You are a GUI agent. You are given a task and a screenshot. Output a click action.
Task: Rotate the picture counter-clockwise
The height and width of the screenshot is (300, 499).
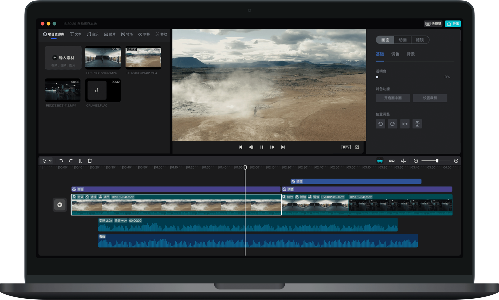381,124
